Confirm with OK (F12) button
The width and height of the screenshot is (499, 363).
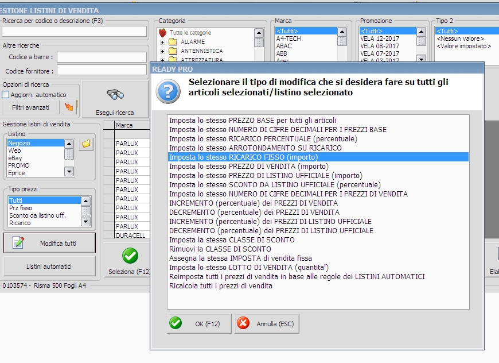(199, 323)
